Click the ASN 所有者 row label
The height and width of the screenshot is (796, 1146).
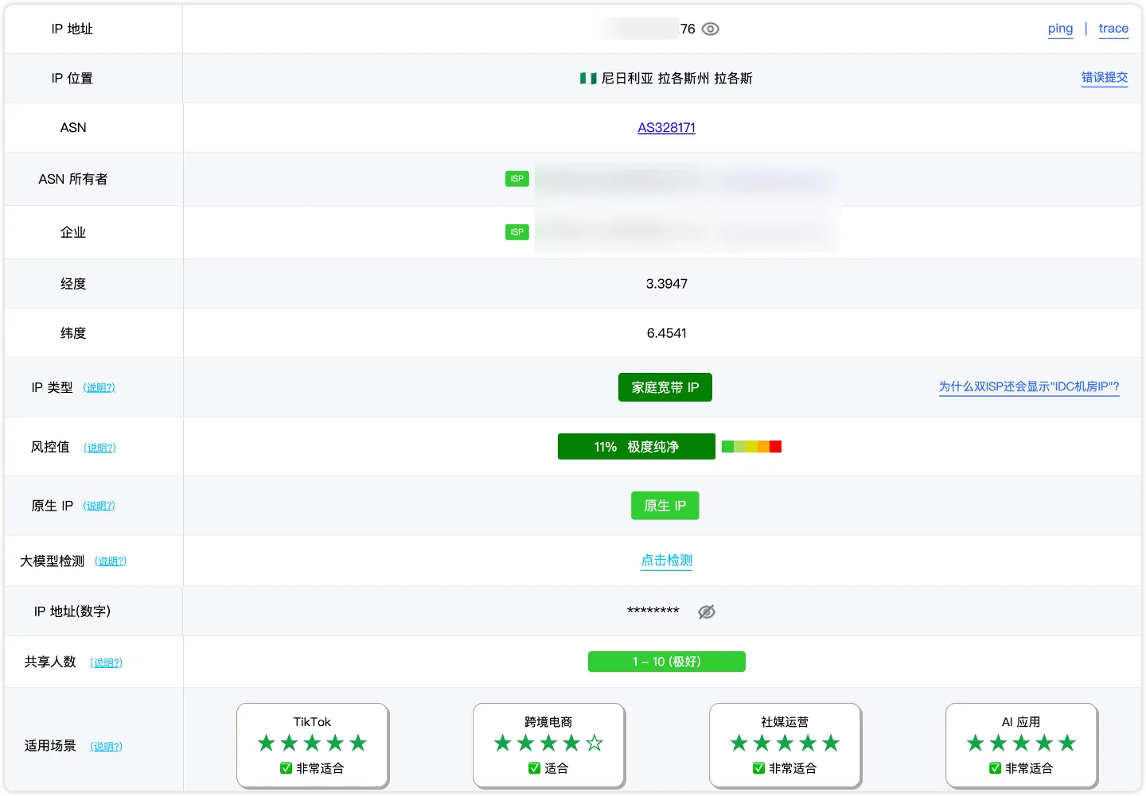click(x=73, y=179)
